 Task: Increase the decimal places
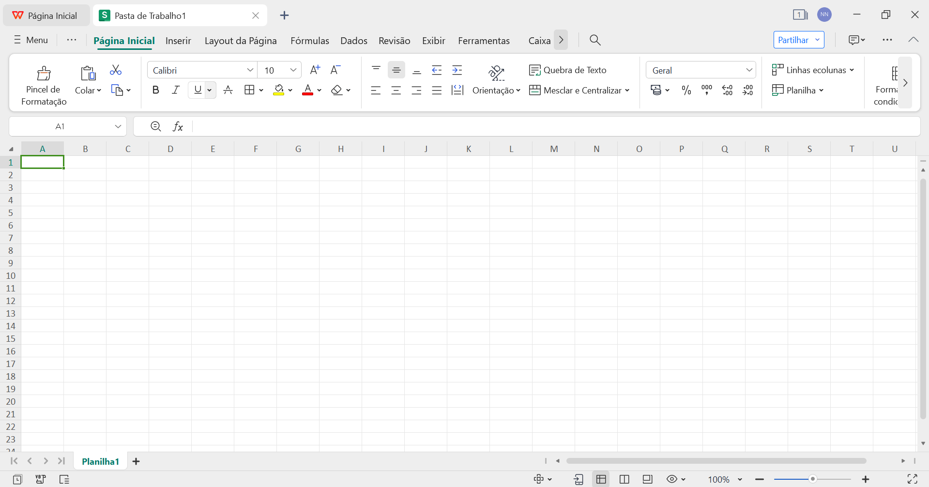coord(727,90)
